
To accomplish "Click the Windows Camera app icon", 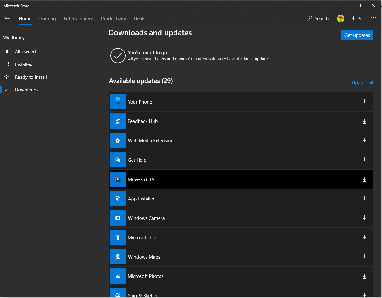I will point(118,218).
